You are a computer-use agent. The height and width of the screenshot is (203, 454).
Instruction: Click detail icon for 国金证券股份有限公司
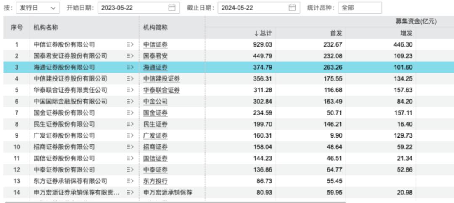coord(130,113)
